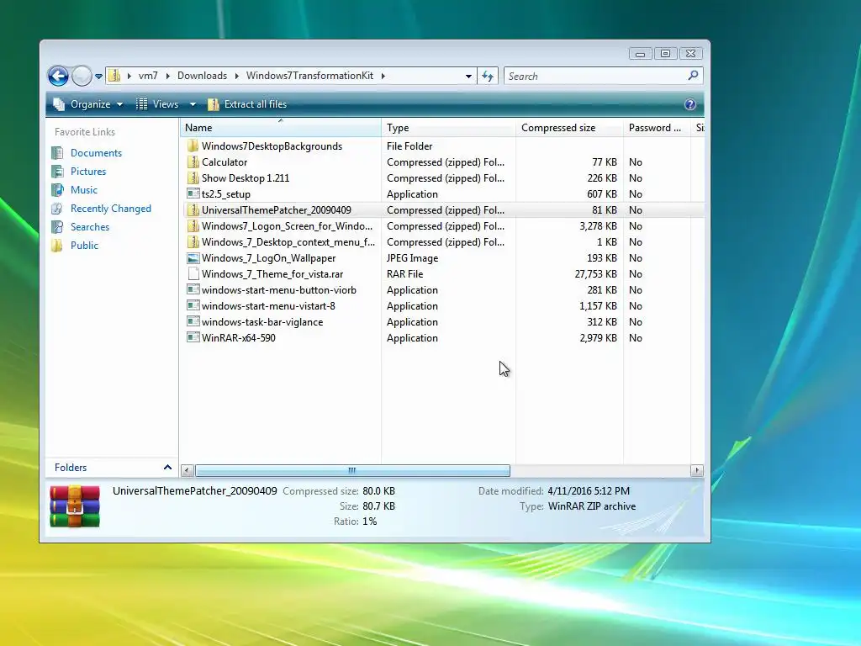The height and width of the screenshot is (646, 861).
Task: Click Documents icon in Favorite Links
Action: (x=57, y=153)
